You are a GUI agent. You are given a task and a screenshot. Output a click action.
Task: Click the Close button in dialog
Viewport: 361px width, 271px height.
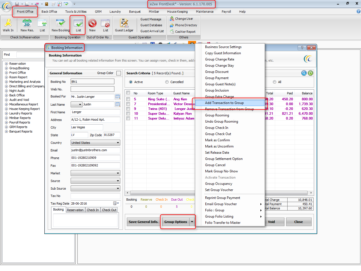click(299, 222)
